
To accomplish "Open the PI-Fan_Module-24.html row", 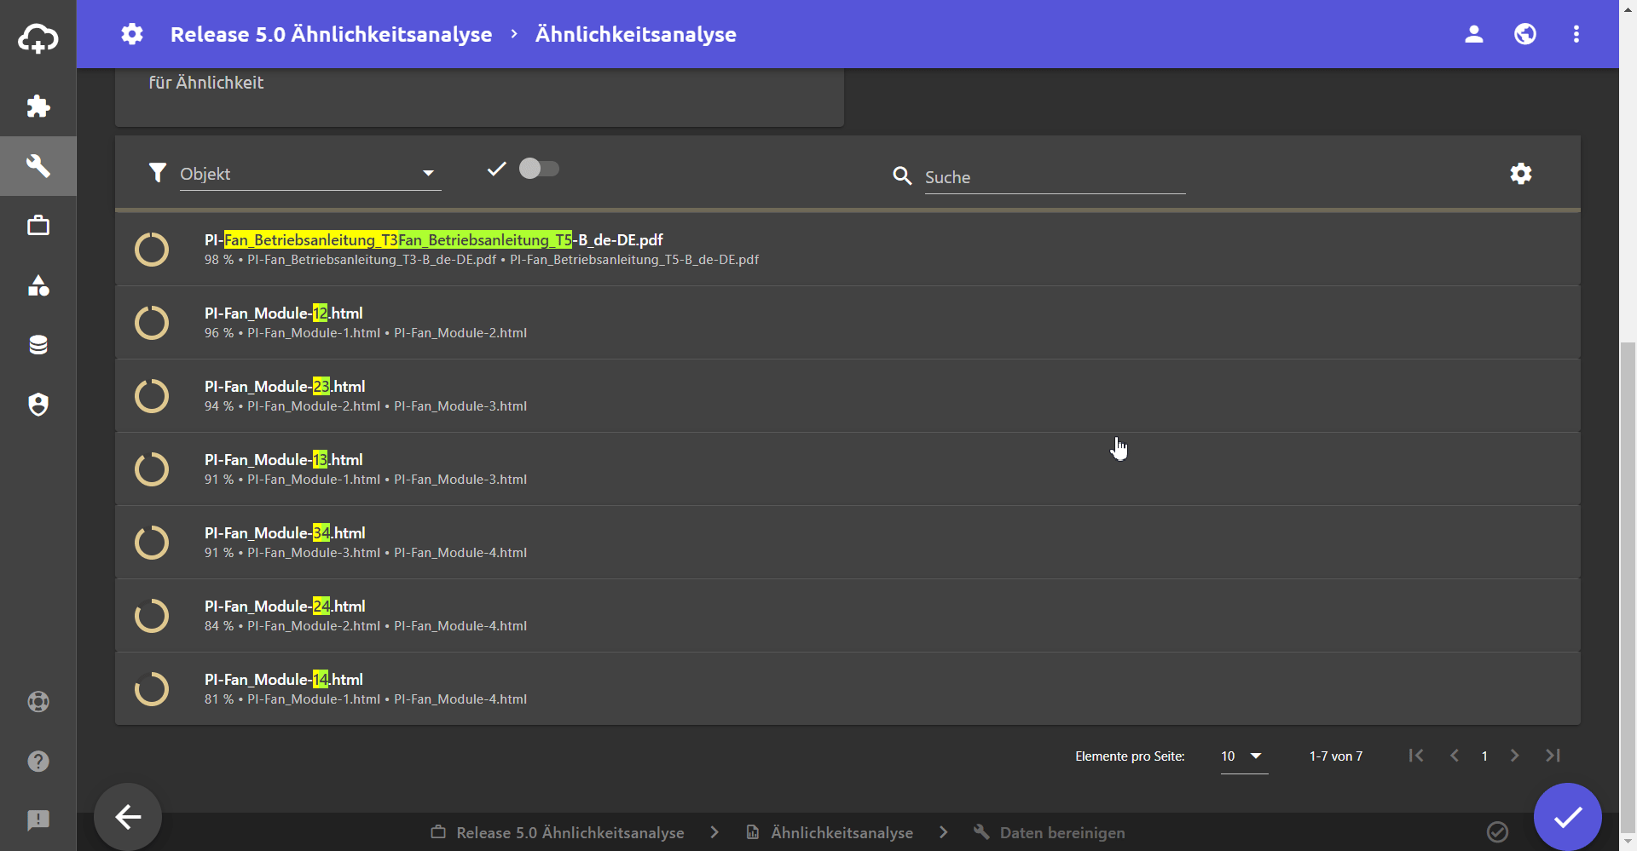I will [x=847, y=616].
